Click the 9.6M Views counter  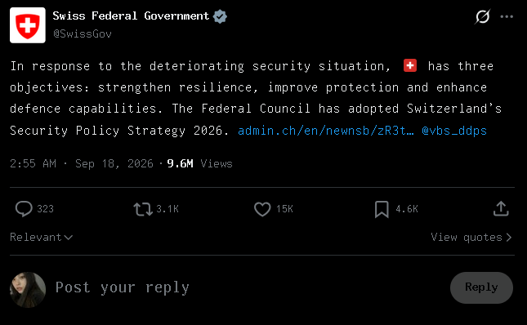point(199,163)
